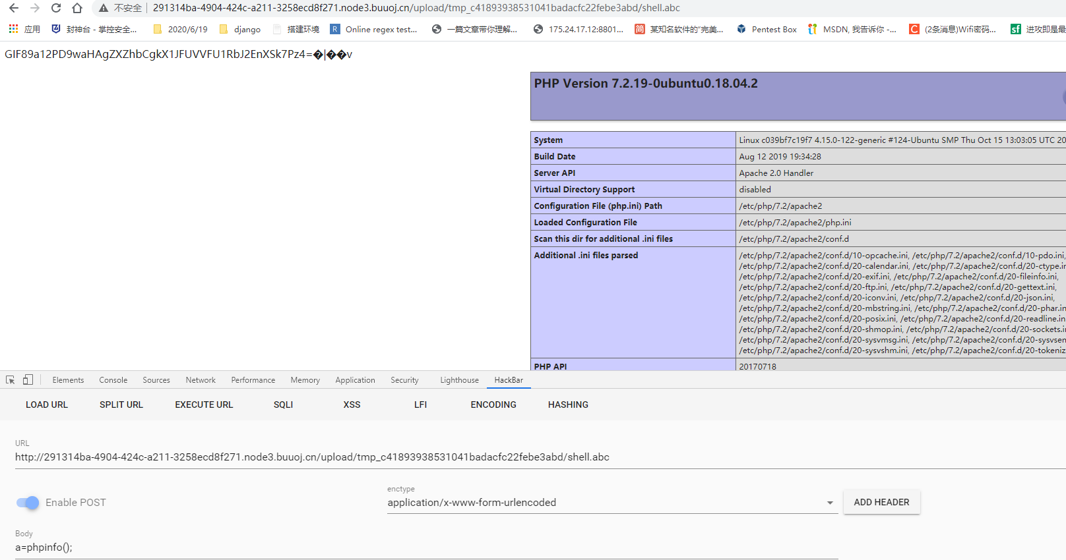Open the ENCODING menu
This screenshot has height=560, width=1066.
click(x=493, y=405)
